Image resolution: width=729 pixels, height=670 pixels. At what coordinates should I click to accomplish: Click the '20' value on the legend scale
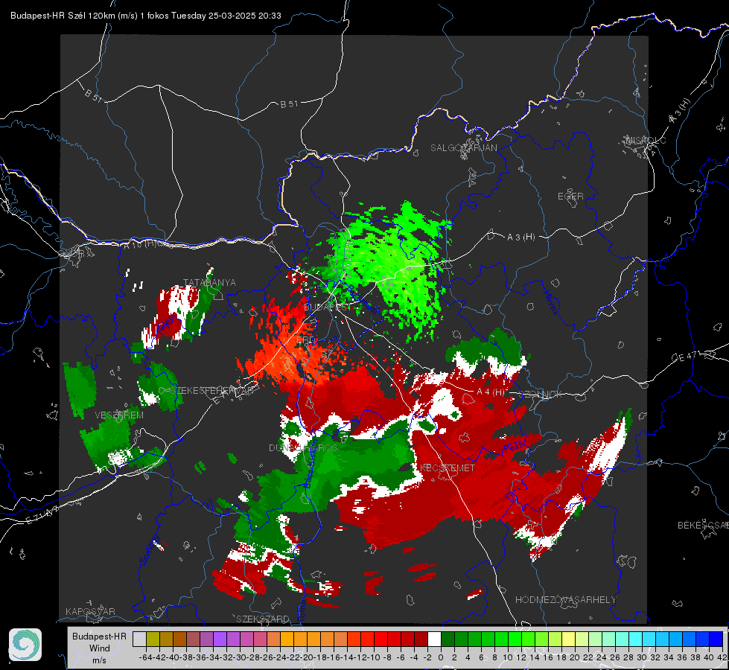(x=575, y=657)
